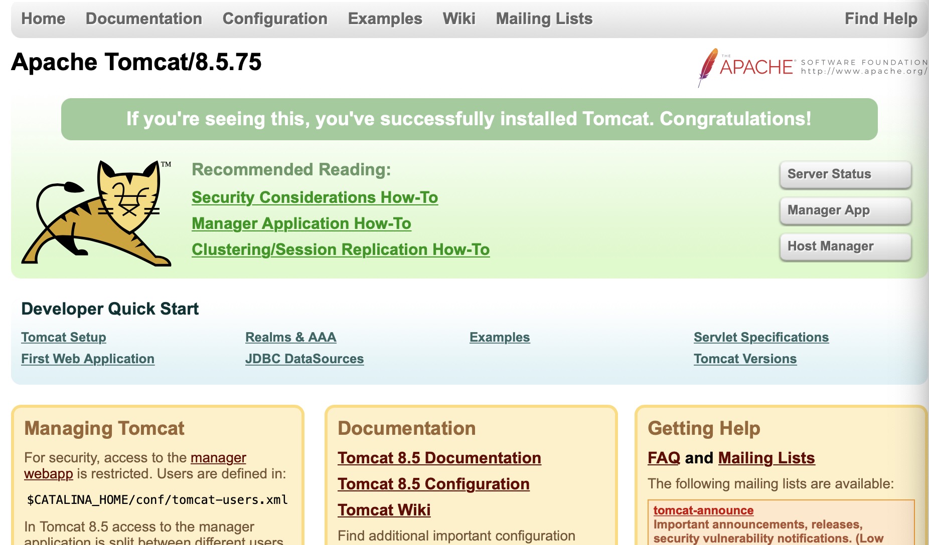Screen dimensions: 929x545
Task: Go to Configuration in the top navigation
Action: [275, 19]
